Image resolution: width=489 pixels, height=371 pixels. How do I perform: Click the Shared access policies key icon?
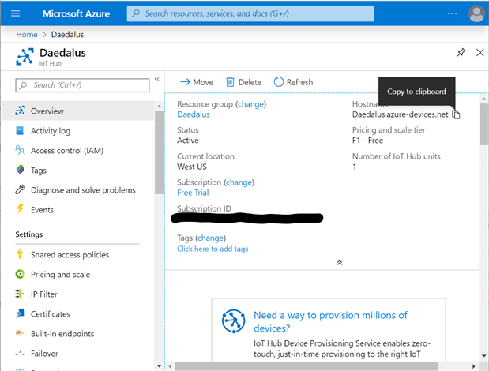click(x=21, y=254)
